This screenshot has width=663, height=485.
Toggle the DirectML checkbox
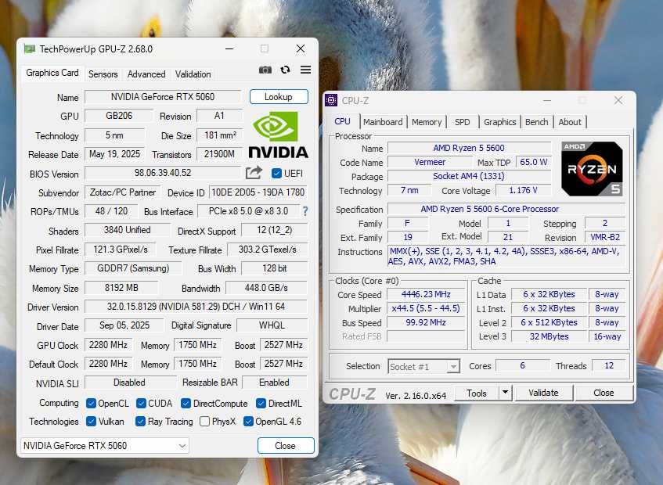[x=261, y=403]
